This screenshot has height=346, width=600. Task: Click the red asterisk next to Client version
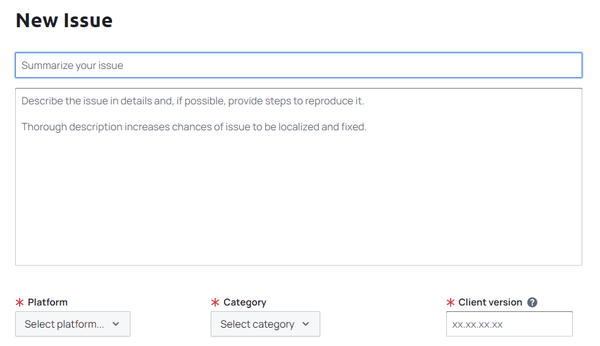coord(451,302)
